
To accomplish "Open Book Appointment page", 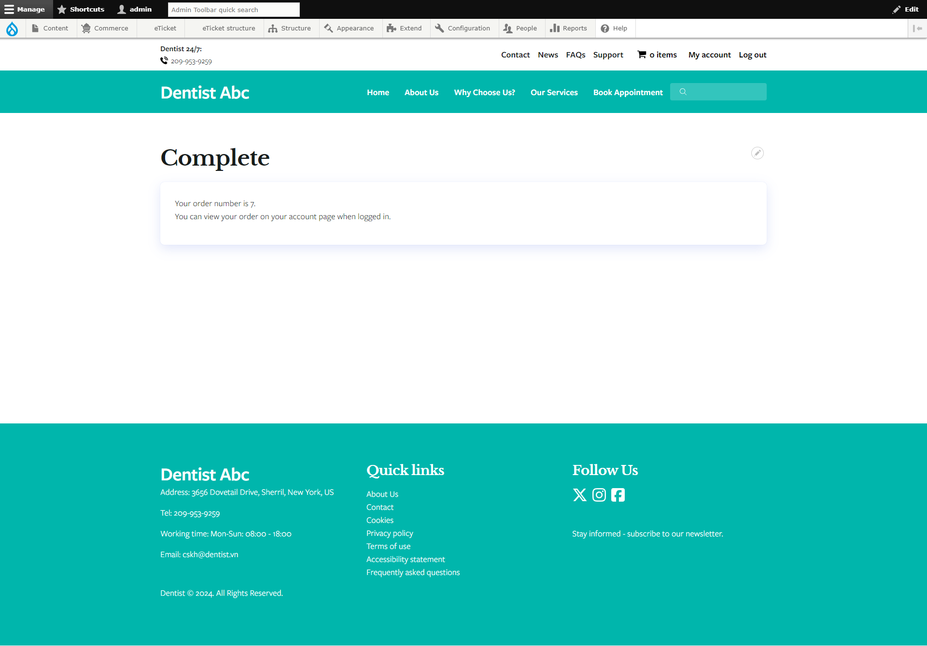I will click(x=628, y=92).
